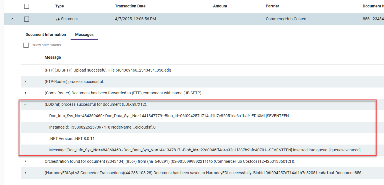Click the .NET Version 8.0.11 detail line
The image size is (384, 185).
[72, 139]
